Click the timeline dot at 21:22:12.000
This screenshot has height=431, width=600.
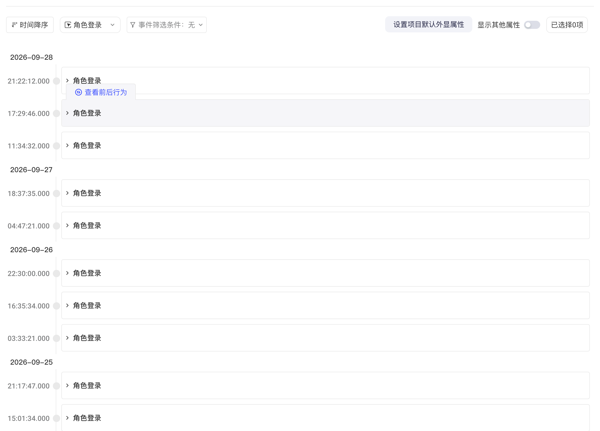pyautogui.click(x=56, y=81)
